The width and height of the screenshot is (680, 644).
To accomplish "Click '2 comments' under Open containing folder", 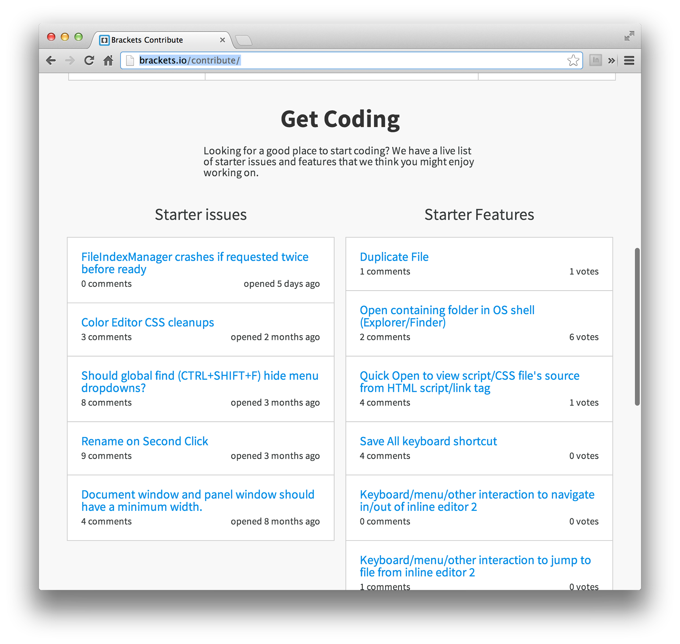I will click(385, 337).
